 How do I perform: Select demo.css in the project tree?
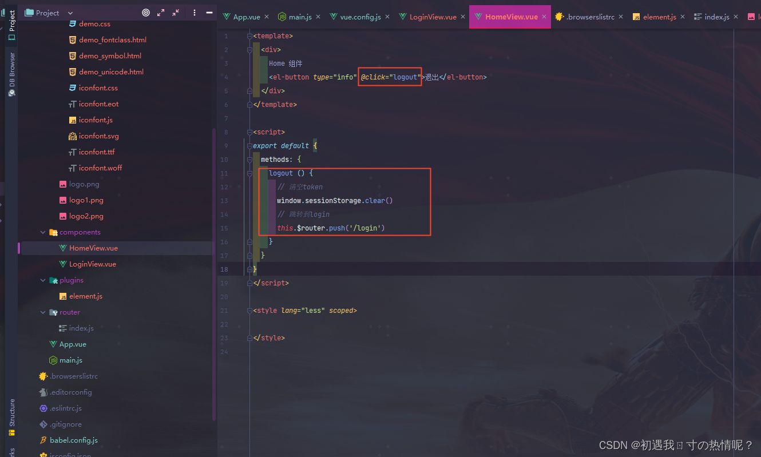[x=94, y=24]
